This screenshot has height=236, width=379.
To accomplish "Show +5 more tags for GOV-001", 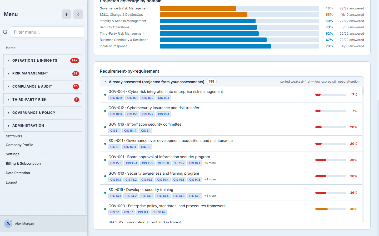I will 210,163.
